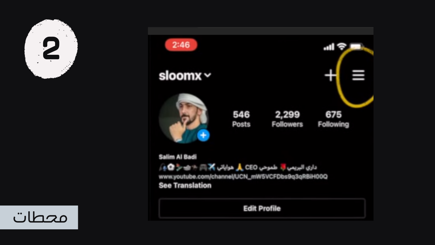The width and height of the screenshot is (435, 245).
Task: Open the 2,299 Followers list
Action: coord(287,119)
